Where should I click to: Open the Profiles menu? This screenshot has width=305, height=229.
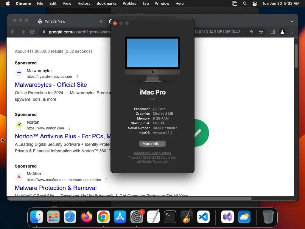click(x=129, y=4)
